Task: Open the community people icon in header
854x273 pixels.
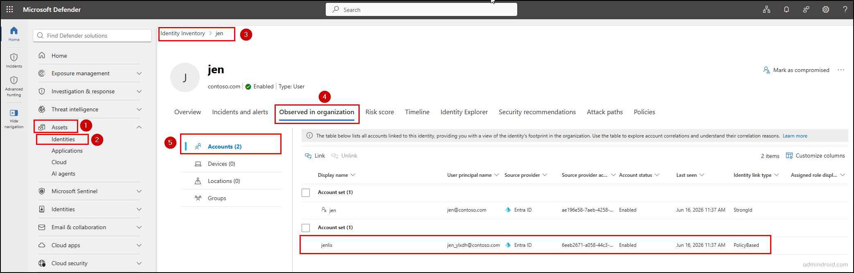Action: coord(806,9)
